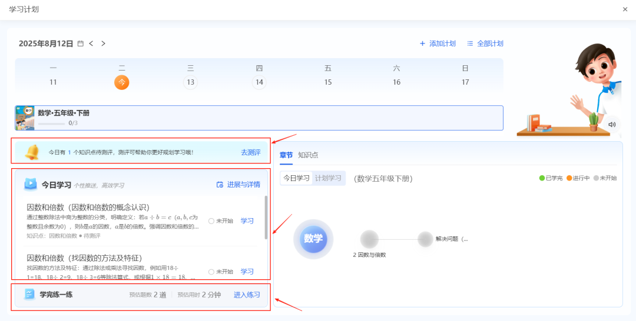Click the speaker sound icon
Viewport: 636px width, 321px height.
pyautogui.click(x=612, y=124)
